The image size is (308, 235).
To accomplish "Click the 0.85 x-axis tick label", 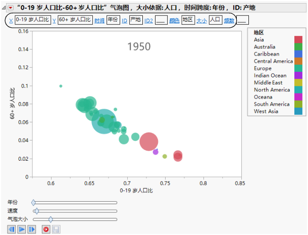I will [x=240, y=183].
